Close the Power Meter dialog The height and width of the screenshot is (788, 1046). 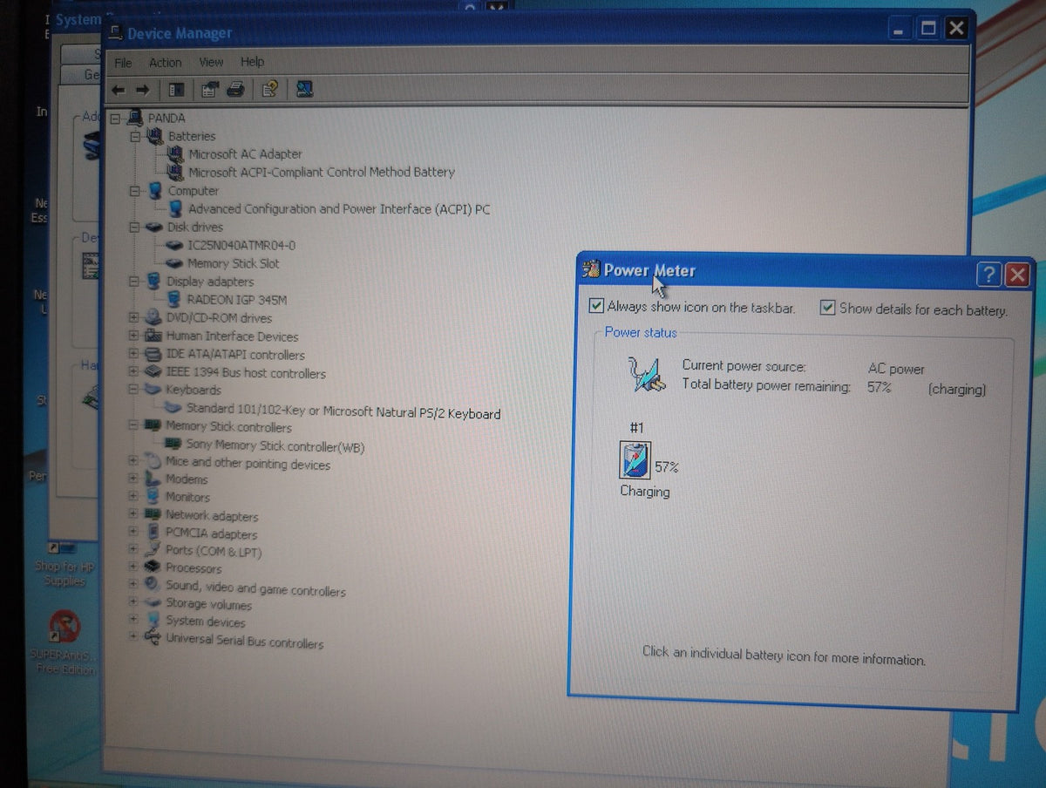click(x=1016, y=276)
